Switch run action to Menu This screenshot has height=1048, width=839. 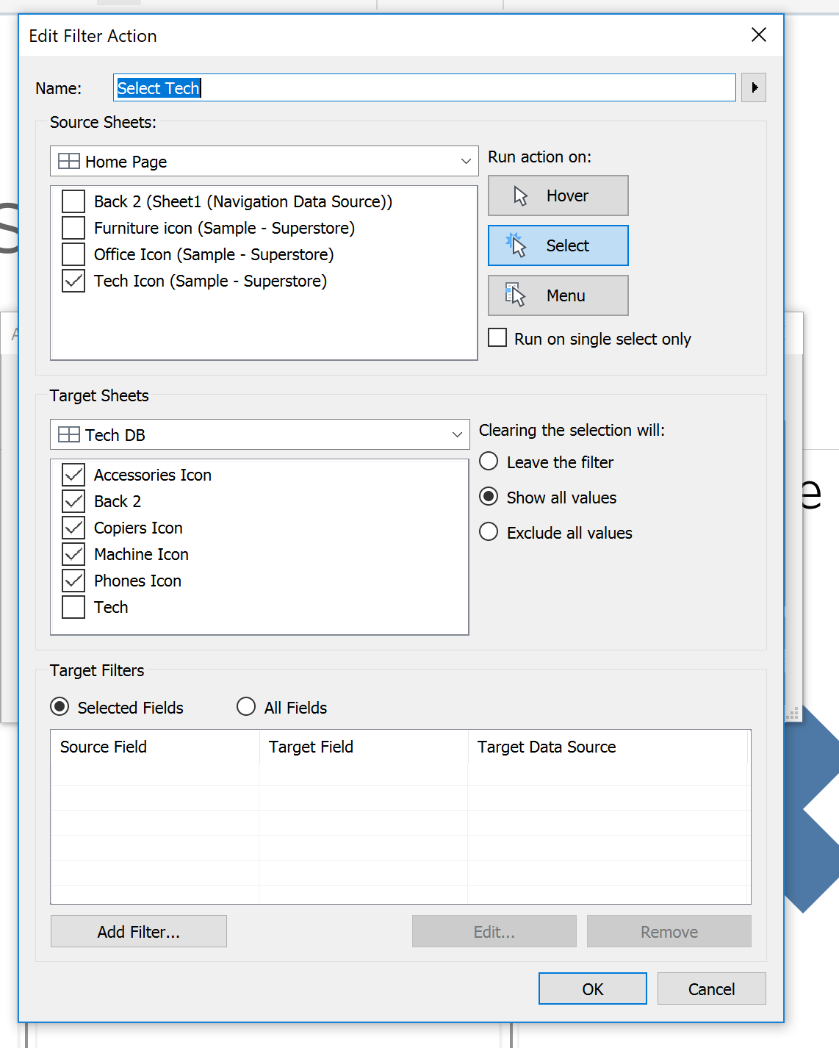click(x=558, y=295)
